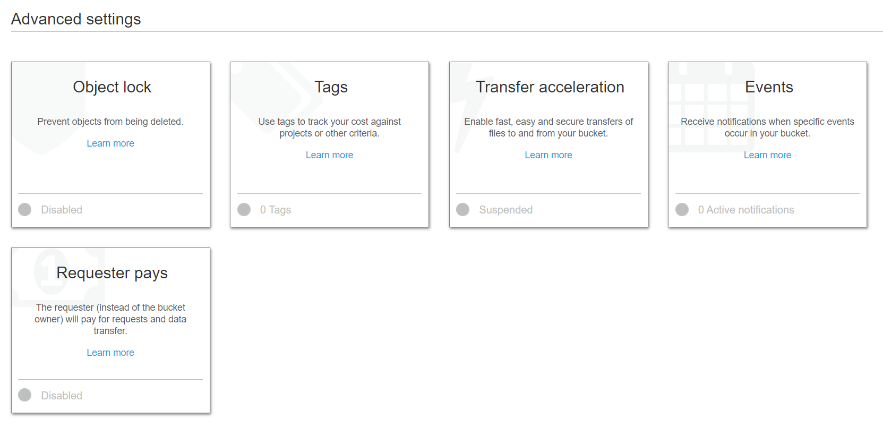
Task: Open the Transfer acceleration card heading
Action: [x=550, y=87]
